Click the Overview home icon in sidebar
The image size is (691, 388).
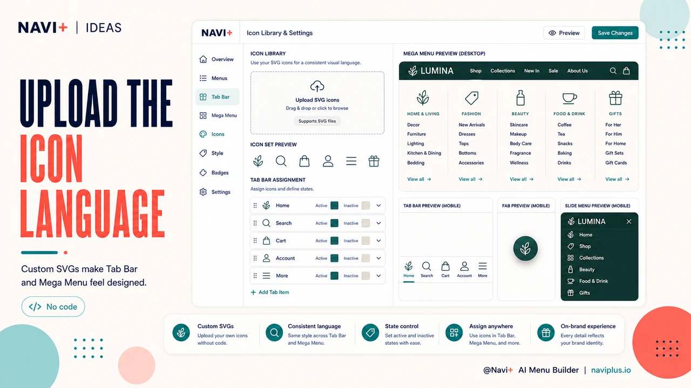click(x=203, y=59)
